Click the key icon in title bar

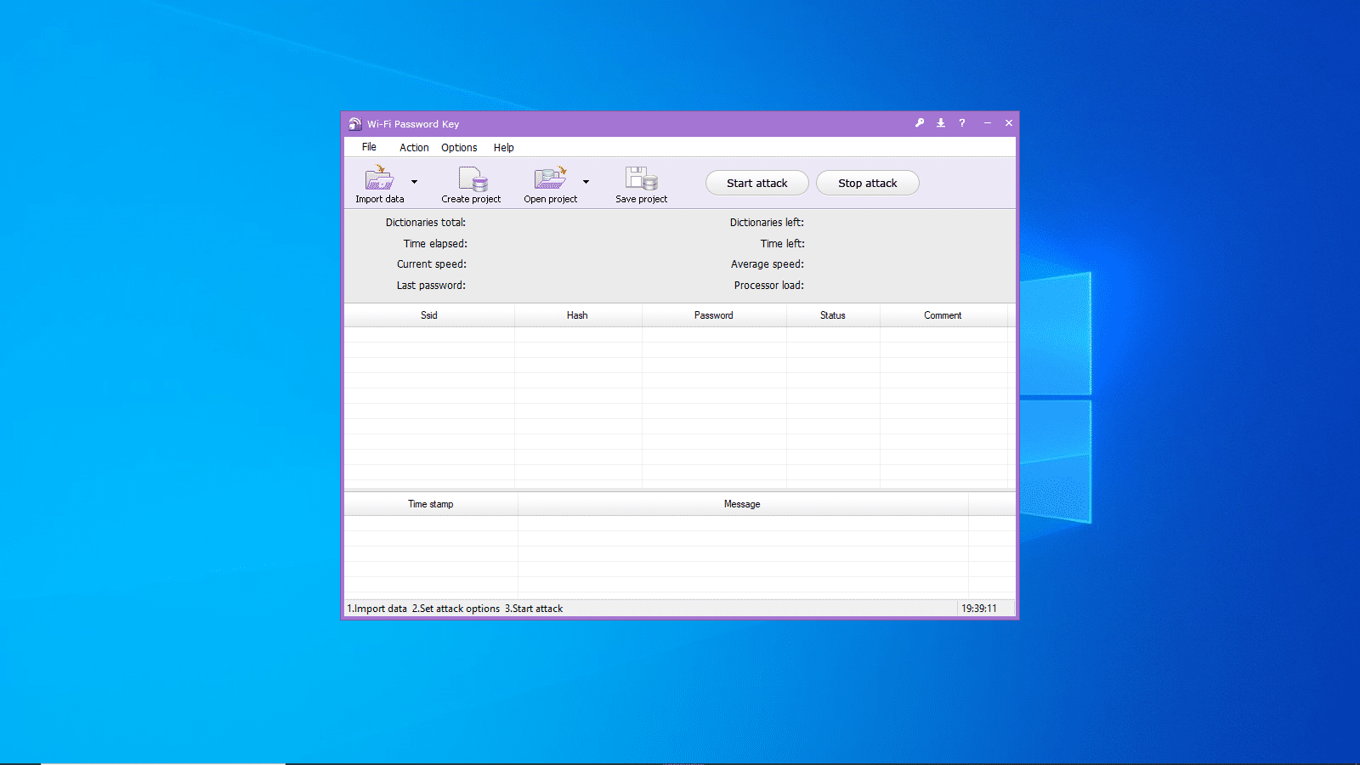[x=920, y=123]
